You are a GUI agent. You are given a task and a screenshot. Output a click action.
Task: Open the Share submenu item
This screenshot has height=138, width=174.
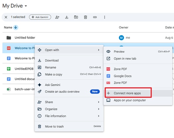(69, 102)
